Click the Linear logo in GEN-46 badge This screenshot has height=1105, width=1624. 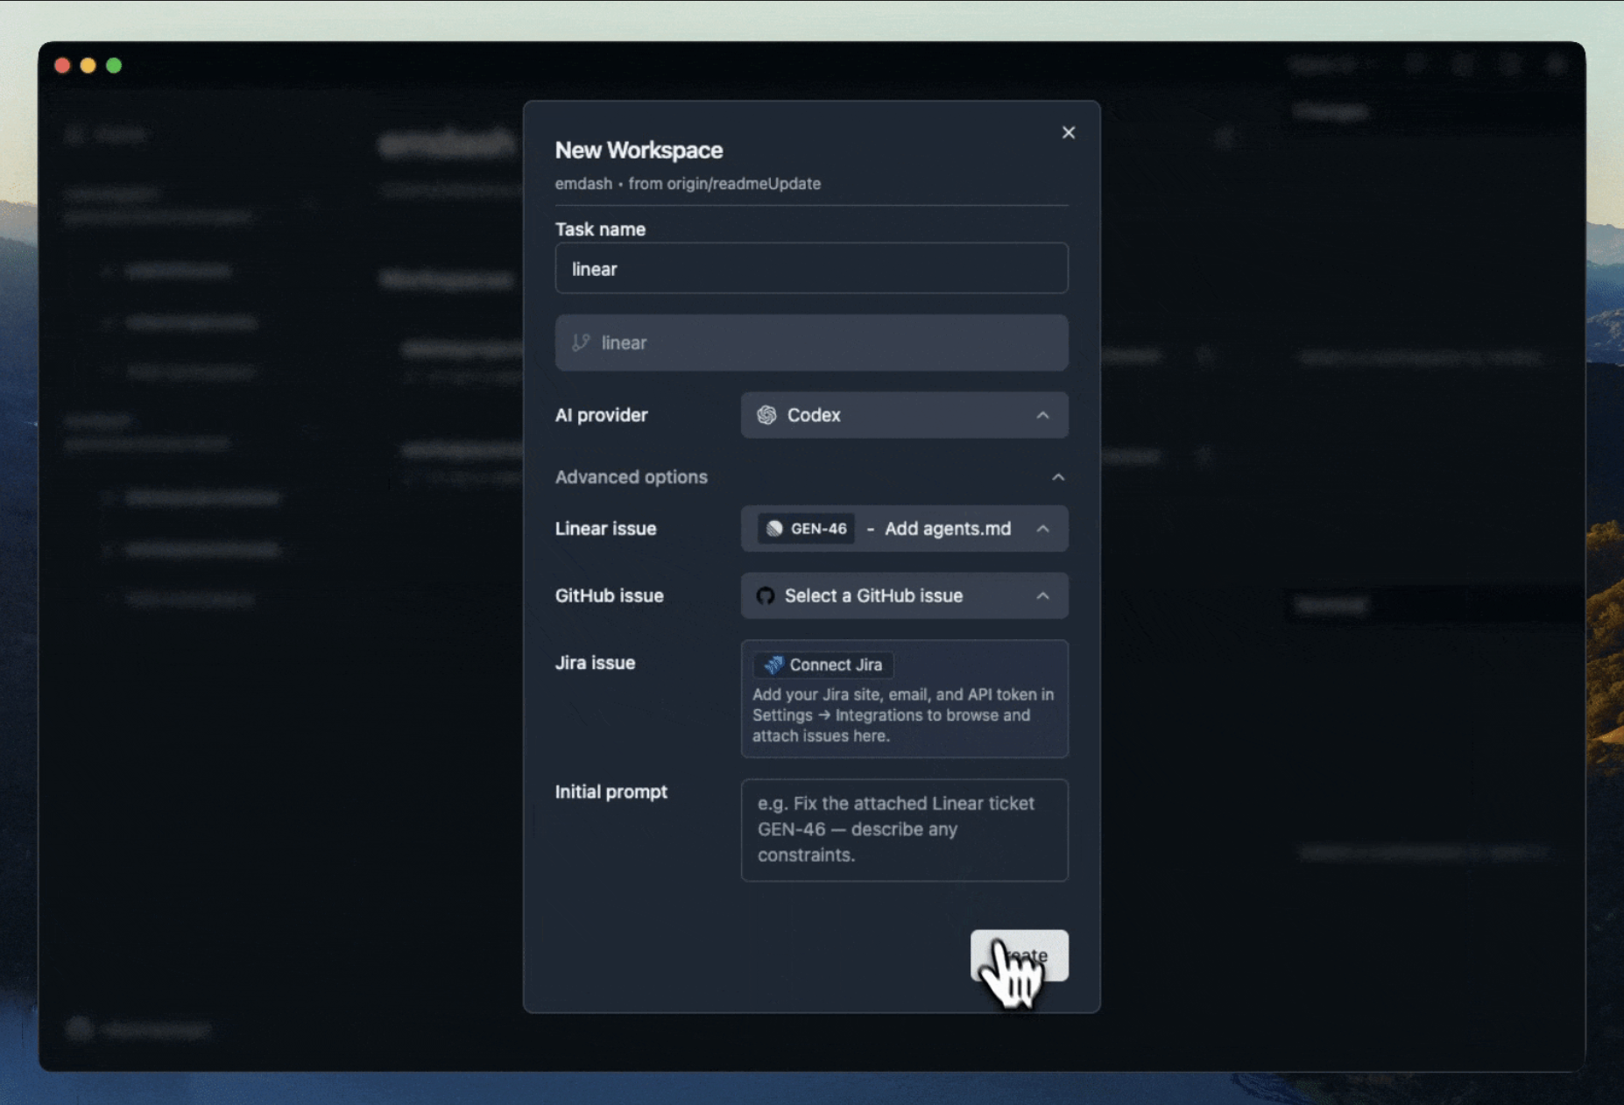point(774,529)
